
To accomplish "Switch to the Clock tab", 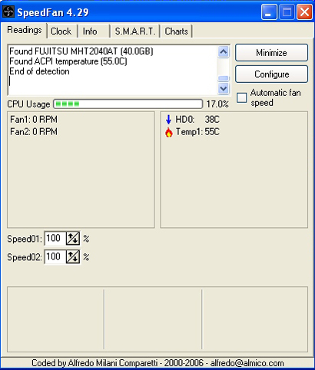I will [x=61, y=31].
